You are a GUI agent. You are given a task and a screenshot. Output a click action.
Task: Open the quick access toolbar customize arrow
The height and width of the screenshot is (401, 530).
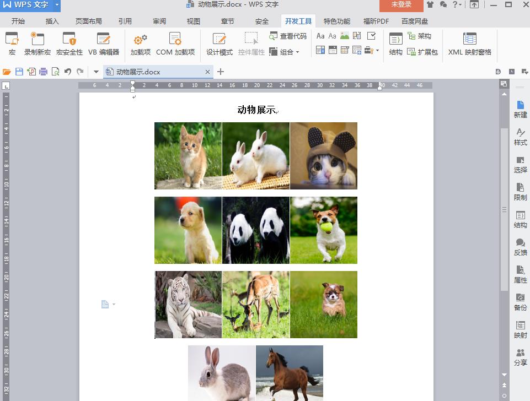tap(95, 72)
